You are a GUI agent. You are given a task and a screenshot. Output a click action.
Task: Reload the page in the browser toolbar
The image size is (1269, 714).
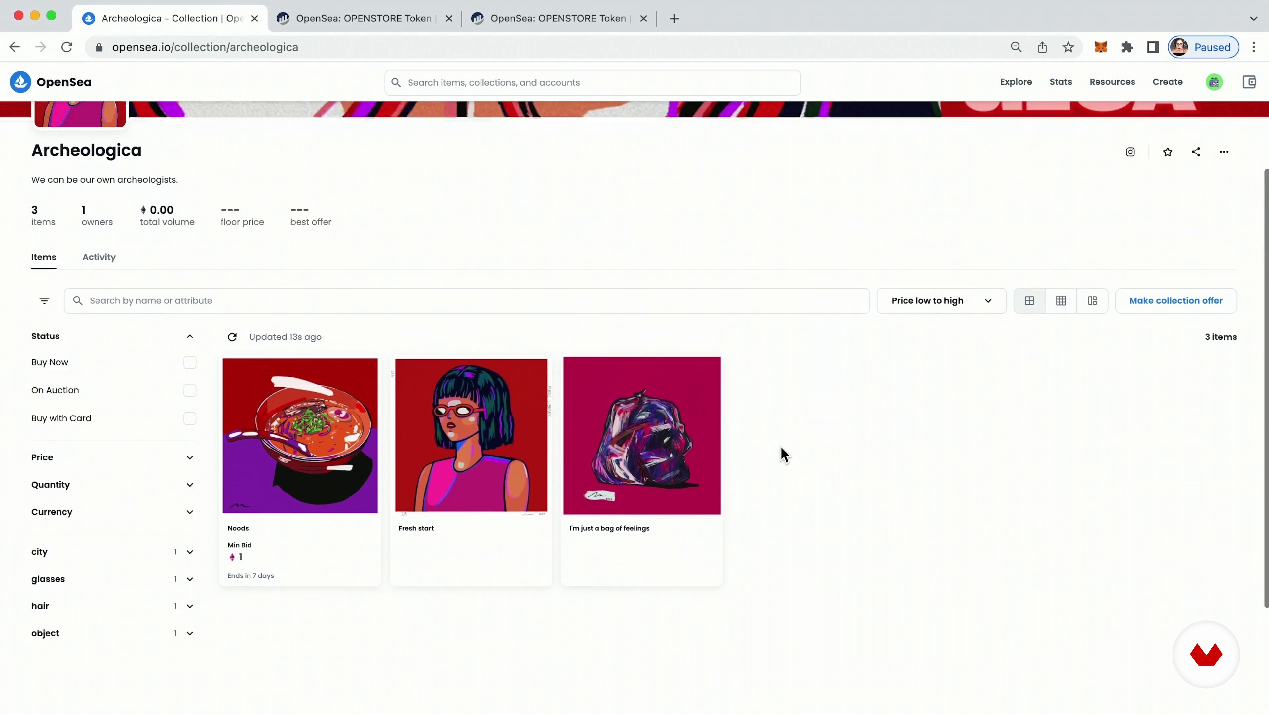pyautogui.click(x=67, y=47)
